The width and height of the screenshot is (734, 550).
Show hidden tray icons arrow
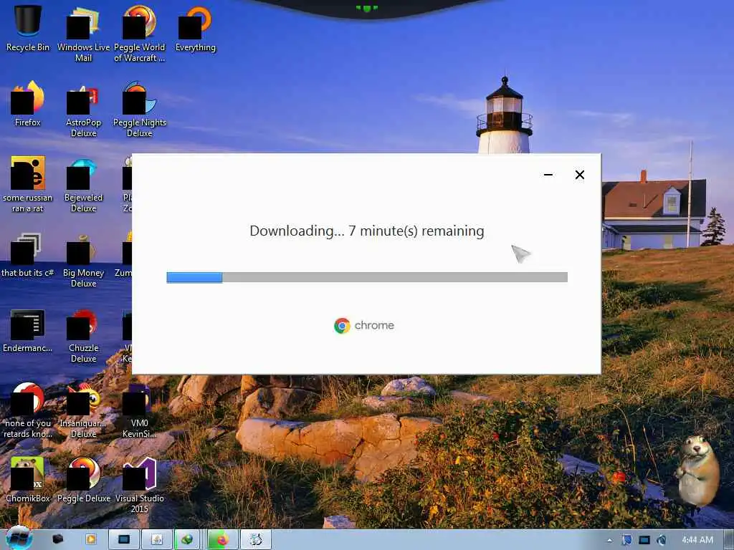click(x=609, y=540)
